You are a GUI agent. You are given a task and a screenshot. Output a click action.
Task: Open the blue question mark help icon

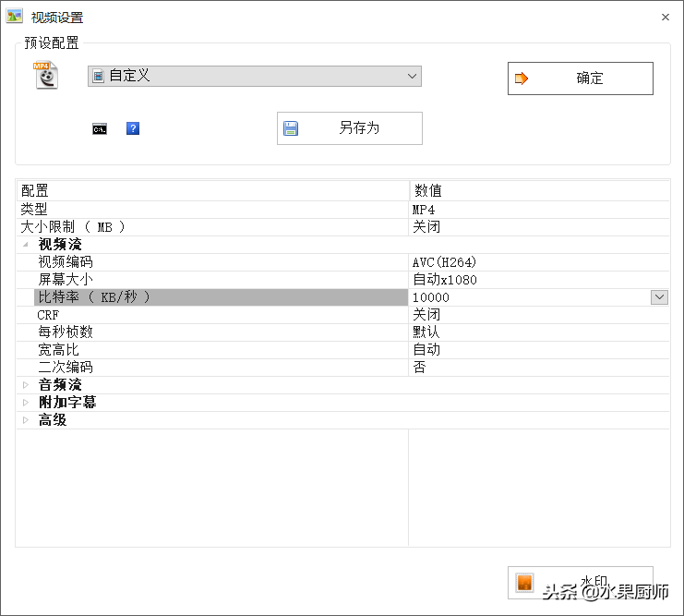(x=133, y=128)
